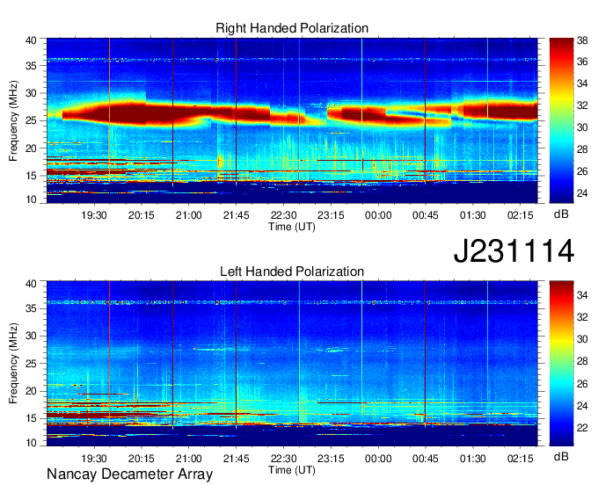Click "21:45" time tick on upper plot
This screenshot has height=485, width=598.
click(236, 215)
